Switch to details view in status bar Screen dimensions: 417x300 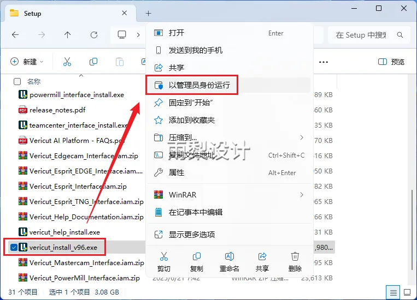[x=393, y=292]
